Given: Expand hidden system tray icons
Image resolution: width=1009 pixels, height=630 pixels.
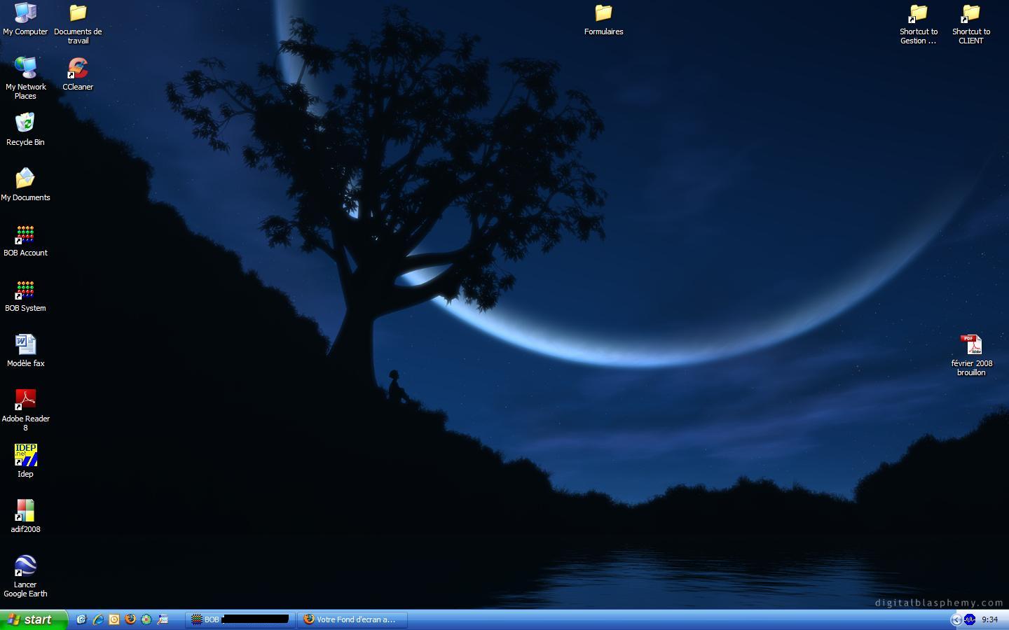Looking at the screenshot, I should 956,619.
